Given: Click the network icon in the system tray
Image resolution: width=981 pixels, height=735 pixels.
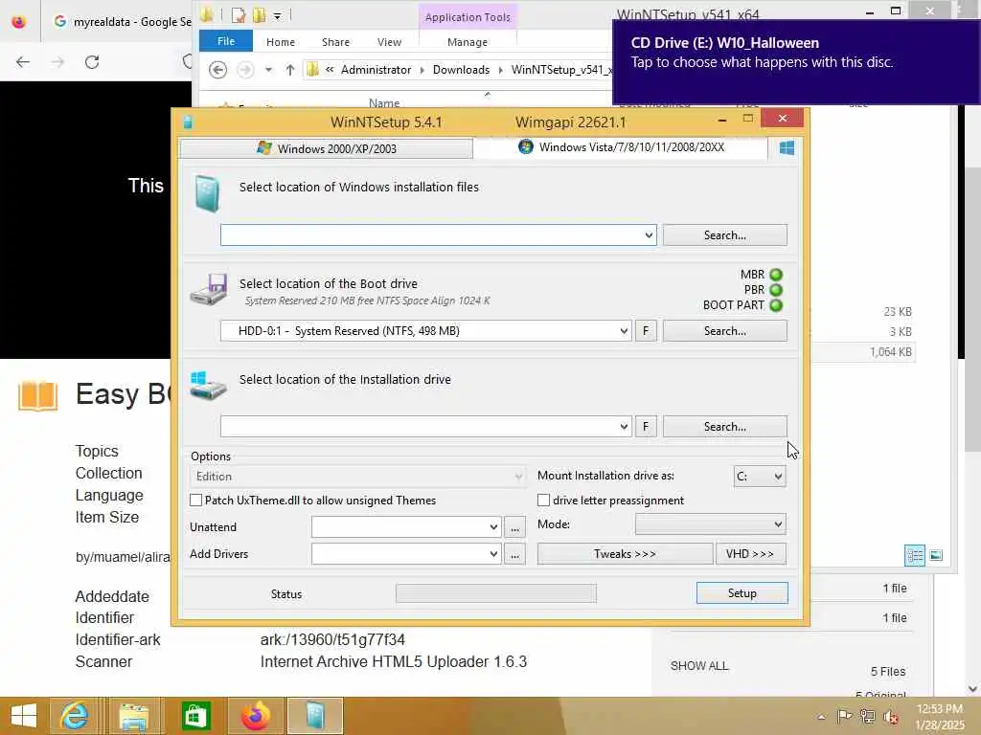Looking at the screenshot, I should pyautogui.click(x=867, y=716).
